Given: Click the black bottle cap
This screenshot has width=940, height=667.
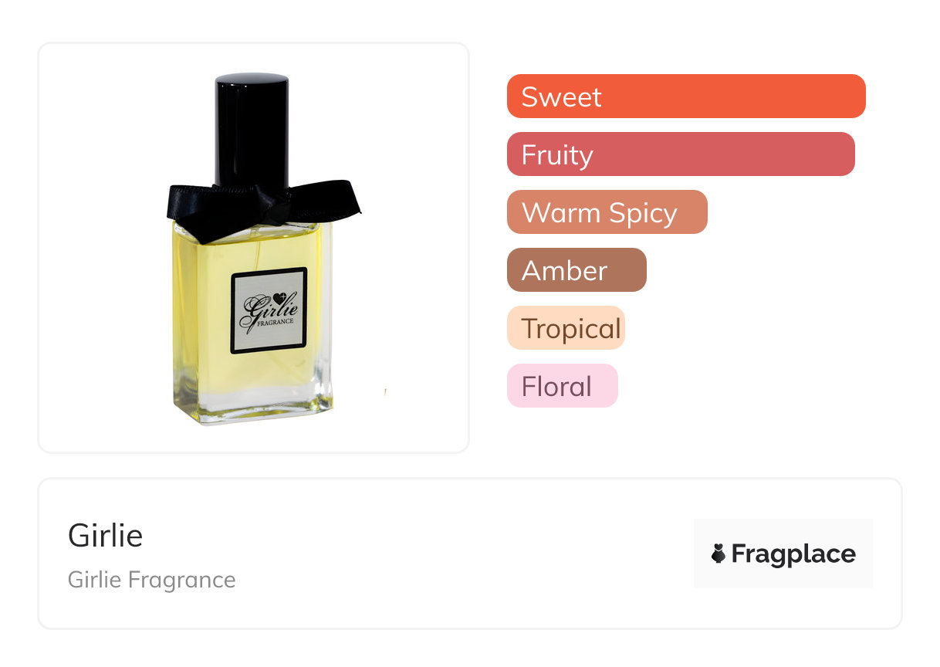Looking at the screenshot, I should pos(252,130).
